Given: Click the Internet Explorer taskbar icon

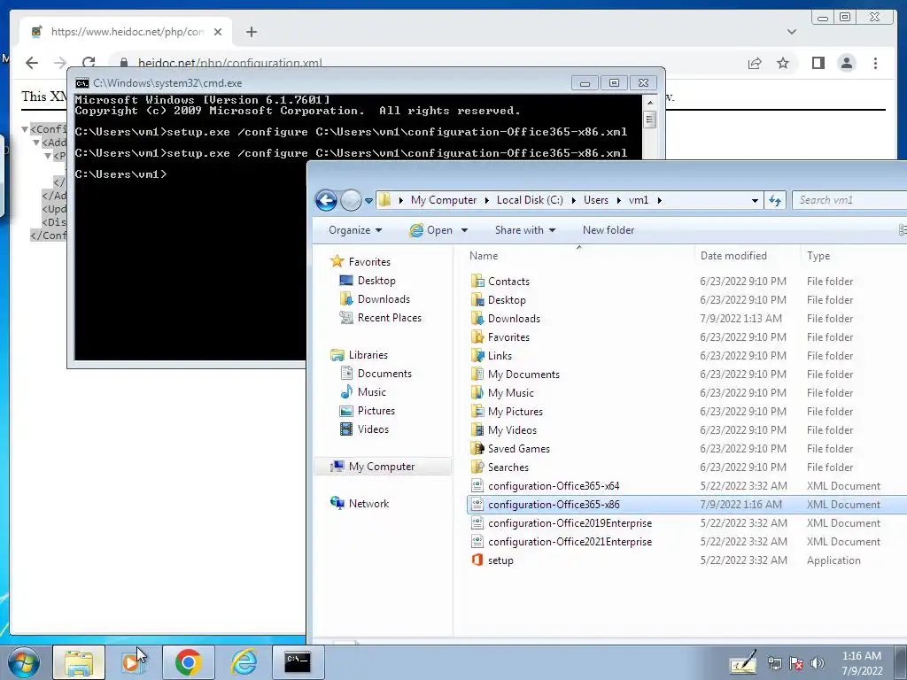Looking at the screenshot, I should (244, 662).
